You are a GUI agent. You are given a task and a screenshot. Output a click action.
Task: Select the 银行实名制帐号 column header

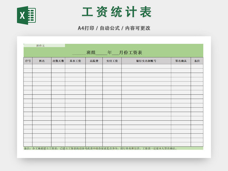[x=146, y=61]
